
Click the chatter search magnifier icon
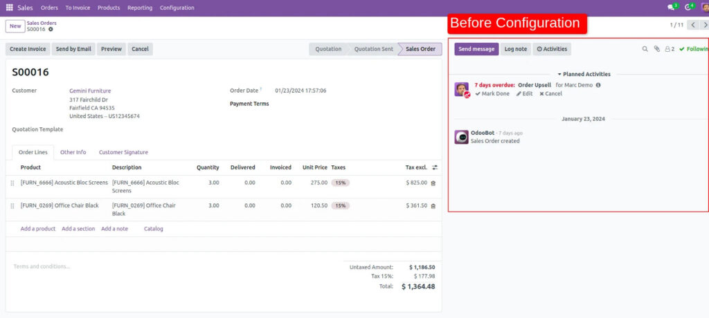pyautogui.click(x=645, y=49)
